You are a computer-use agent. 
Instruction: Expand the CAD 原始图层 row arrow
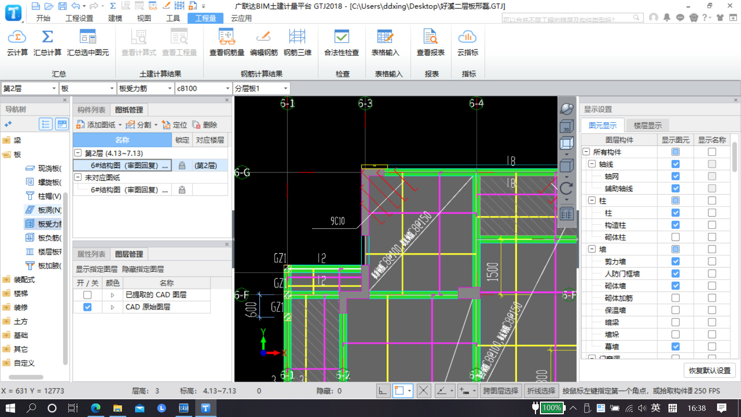[x=112, y=307]
